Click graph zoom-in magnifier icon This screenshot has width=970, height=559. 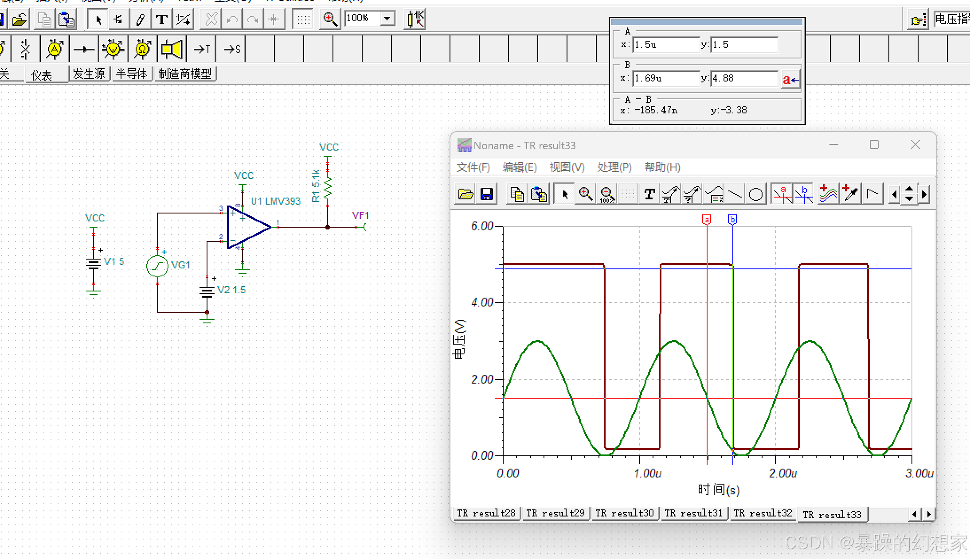point(585,194)
